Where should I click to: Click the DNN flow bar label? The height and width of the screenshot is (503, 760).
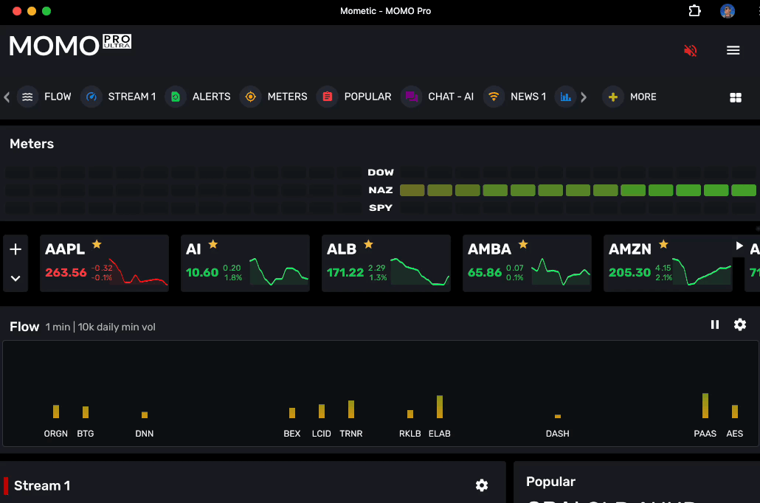145,434
